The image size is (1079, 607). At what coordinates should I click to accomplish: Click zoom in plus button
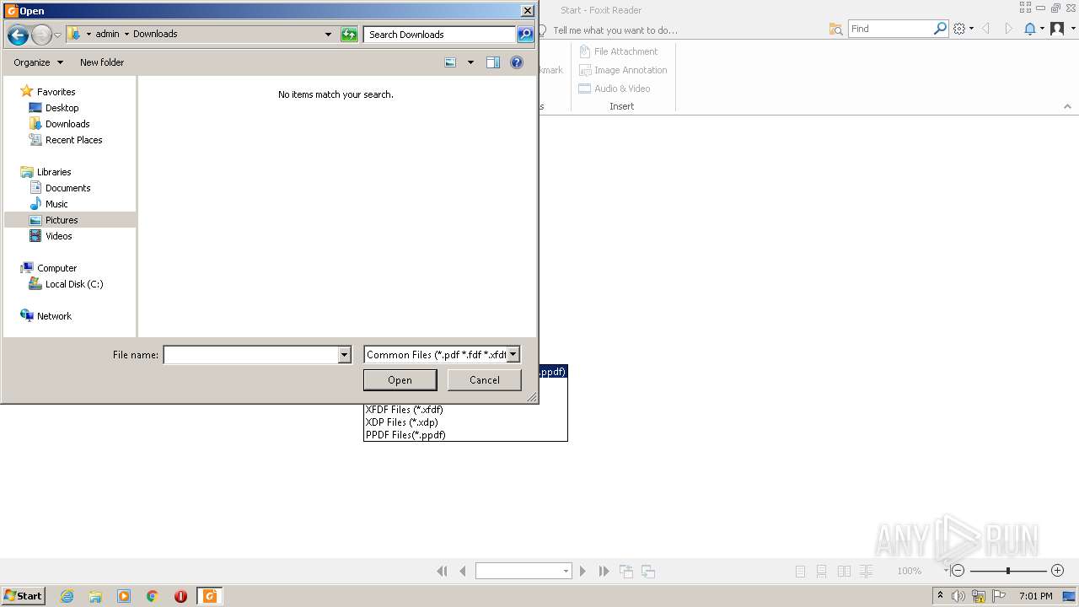click(x=1058, y=571)
